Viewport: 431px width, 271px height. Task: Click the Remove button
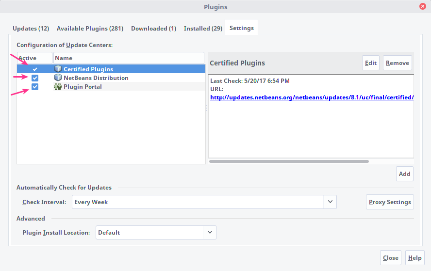(397, 63)
